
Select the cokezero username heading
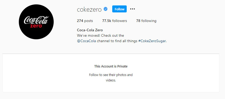(x=89, y=10)
